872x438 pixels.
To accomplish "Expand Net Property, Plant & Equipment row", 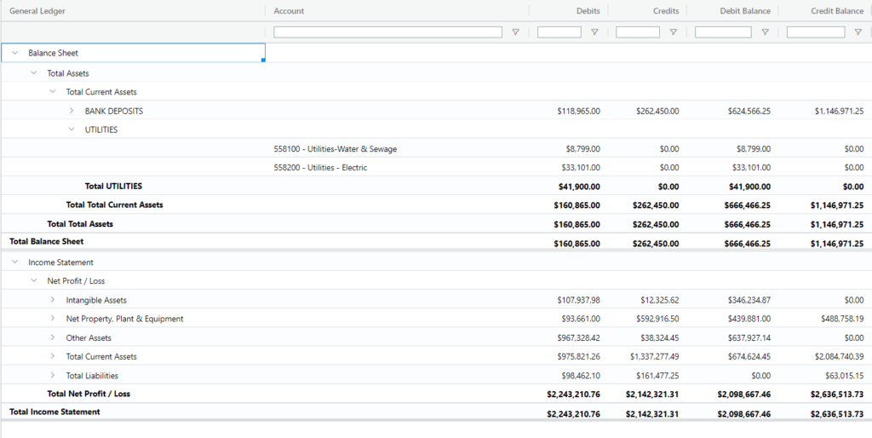I will click(x=53, y=319).
